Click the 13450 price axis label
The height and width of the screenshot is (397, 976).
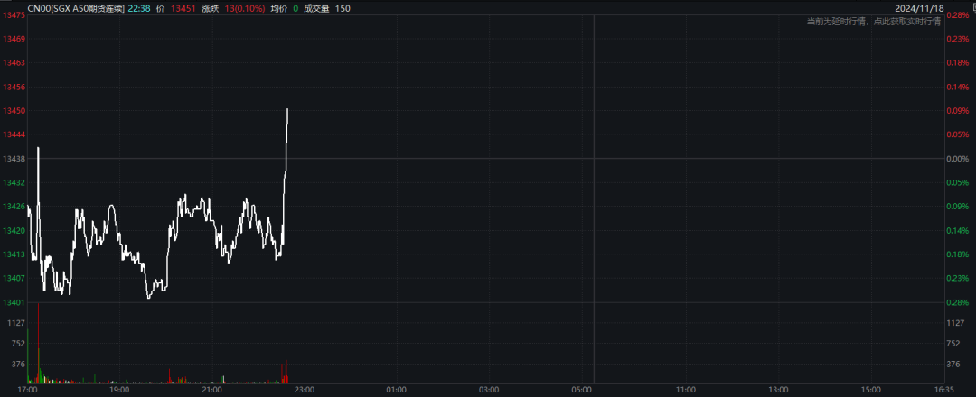coord(13,111)
